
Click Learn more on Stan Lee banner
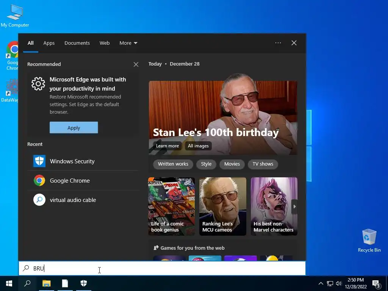[x=167, y=146]
